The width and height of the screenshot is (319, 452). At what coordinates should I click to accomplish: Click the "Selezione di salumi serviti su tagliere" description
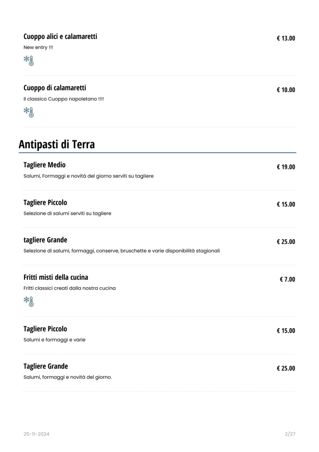(x=67, y=213)
